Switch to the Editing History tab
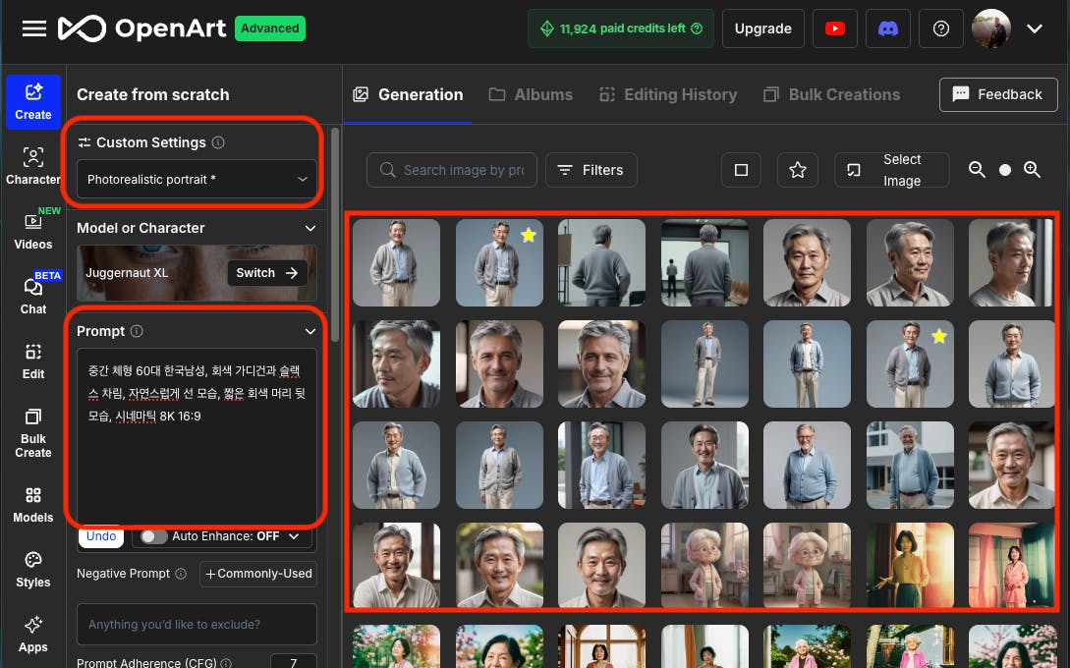The height and width of the screenshot is (668, 1070). [668, 95]
